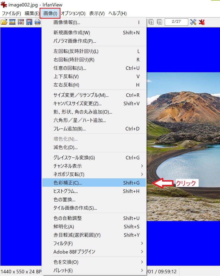220x276 pixels.
Task: Expand the チャンネル表示 submenu
Action: click(x=81, y=166)
